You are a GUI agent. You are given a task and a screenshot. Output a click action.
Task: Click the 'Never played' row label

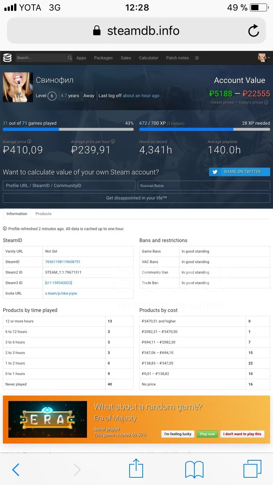click(16, 384)
